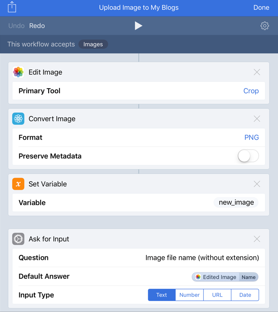Remove the Convert Image action
The image size is (278, 312).
click(x=257, y=119)
